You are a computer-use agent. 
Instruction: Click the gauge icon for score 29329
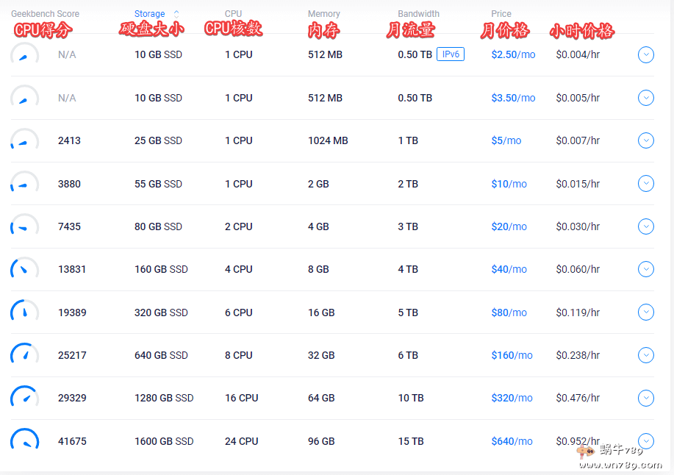(24, 399)
